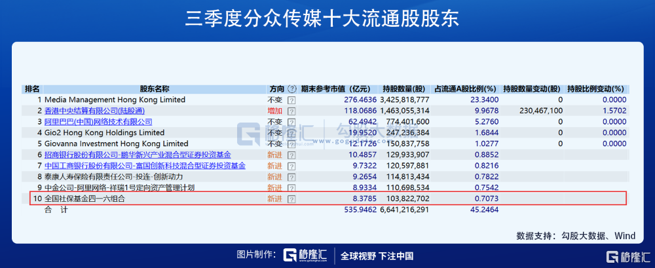Click the question icon in 香港中央结算 row

(x=291, y=111)
